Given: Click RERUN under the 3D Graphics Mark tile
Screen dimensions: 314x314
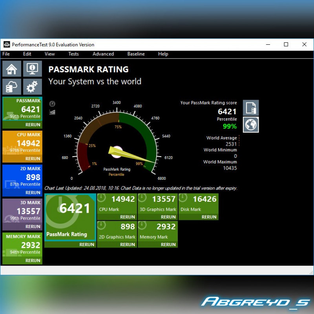Looking at the screenshot, I should [168, 217].
